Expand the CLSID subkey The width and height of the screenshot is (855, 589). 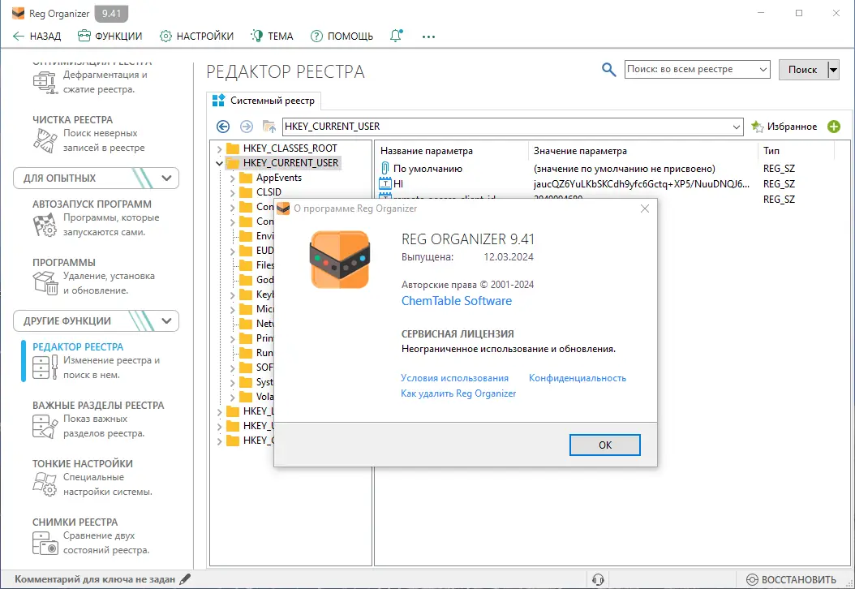[x=232, y=192]
